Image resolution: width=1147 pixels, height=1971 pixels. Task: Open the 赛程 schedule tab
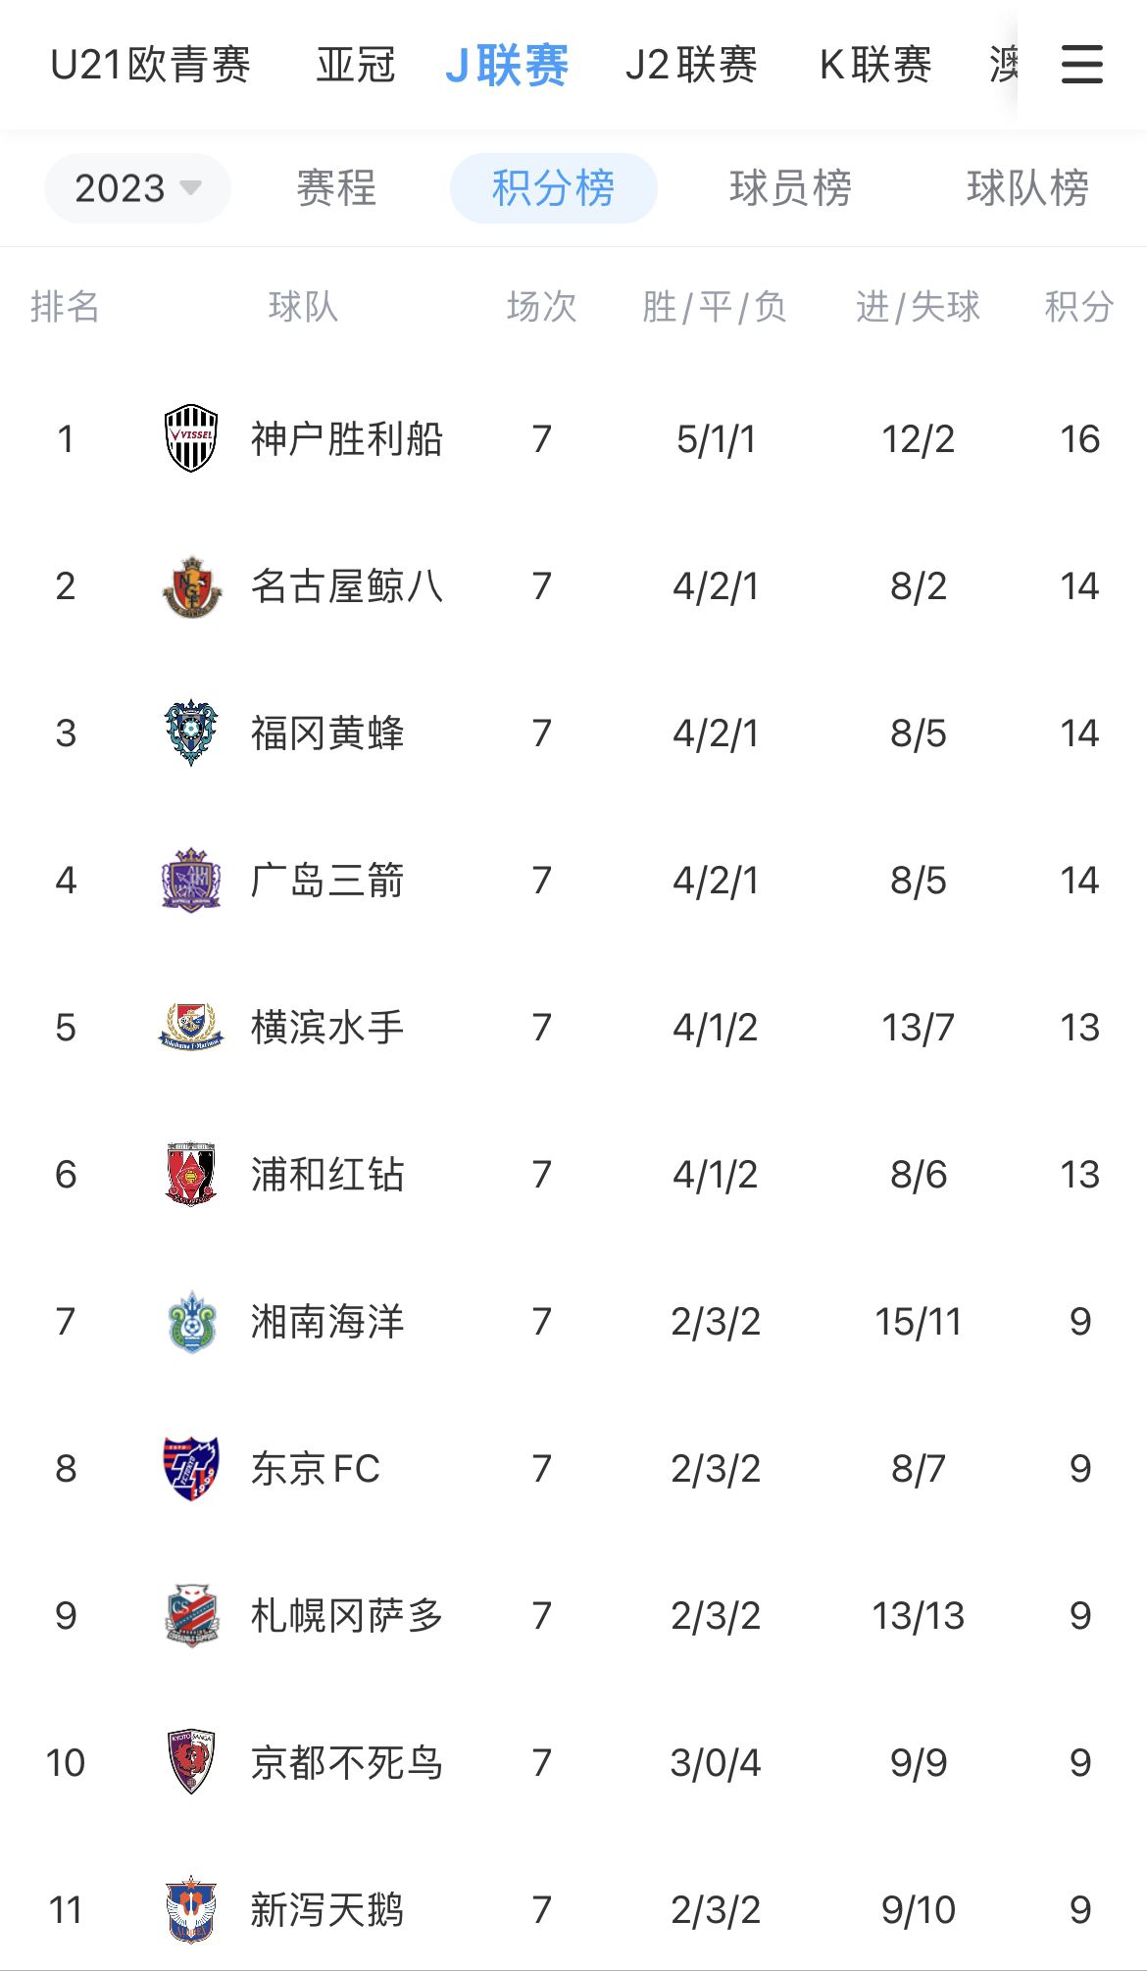pyautogui.click(x=336, y=188)
